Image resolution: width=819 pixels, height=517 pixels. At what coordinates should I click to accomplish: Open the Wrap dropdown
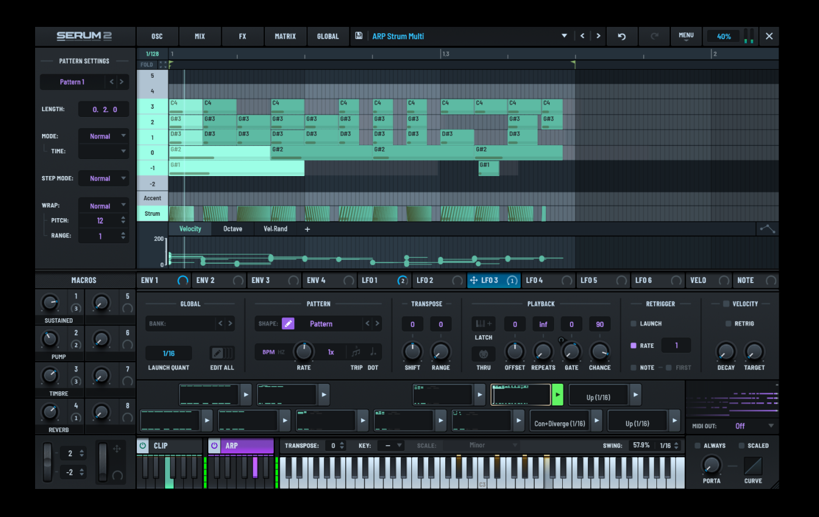point(104,206)
